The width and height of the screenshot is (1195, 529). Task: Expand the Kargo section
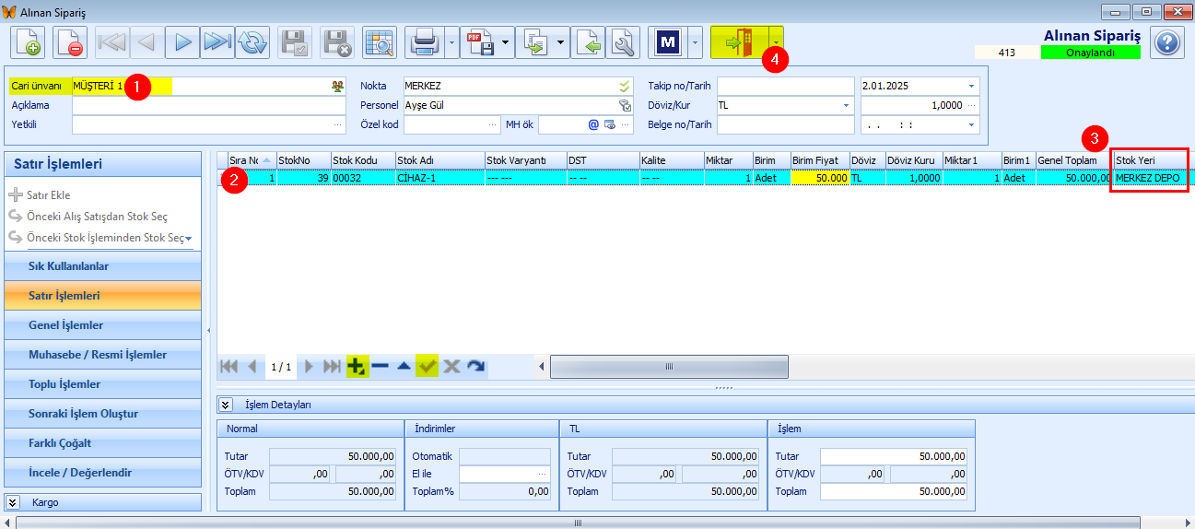tap(13, 502)
